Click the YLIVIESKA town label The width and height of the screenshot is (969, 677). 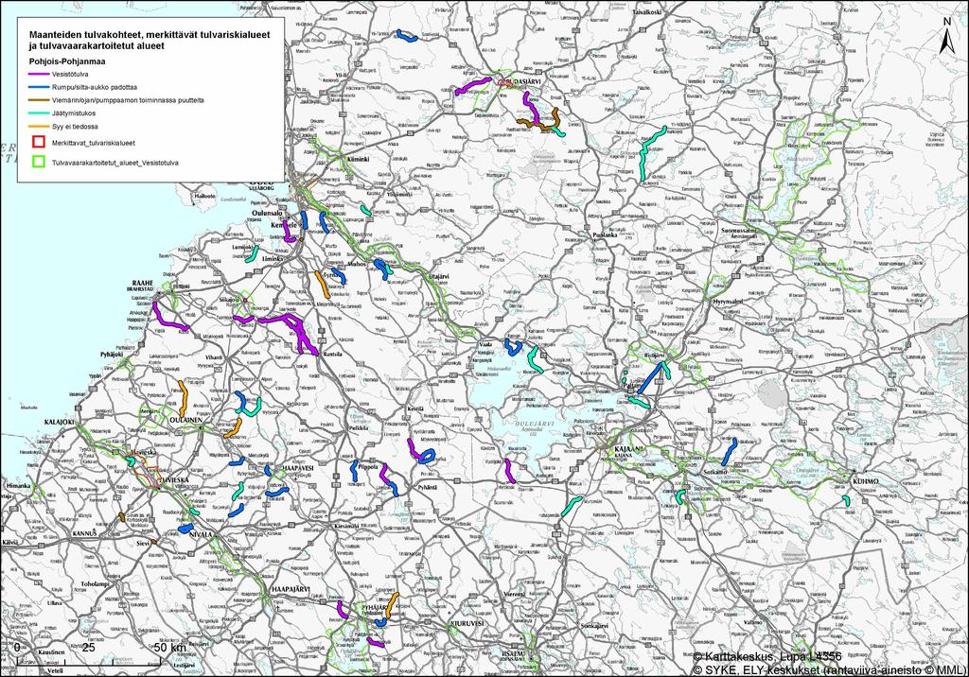click(x=175, y=479)
